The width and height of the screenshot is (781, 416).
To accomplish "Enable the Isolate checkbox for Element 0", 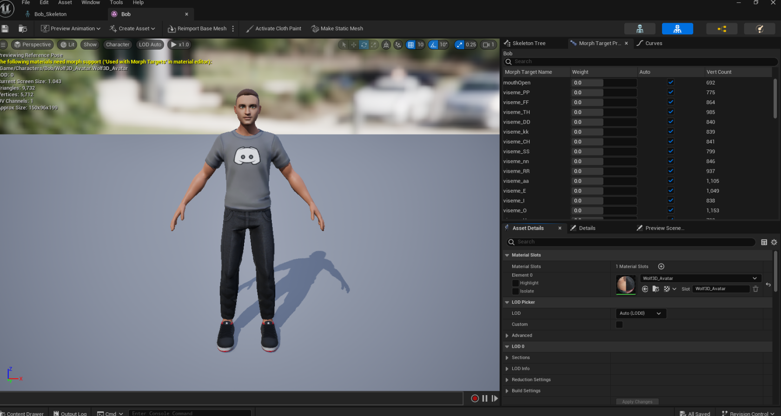I will [515, 292].
